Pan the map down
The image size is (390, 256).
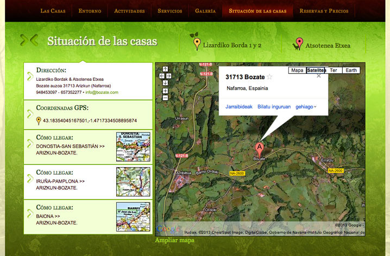click(x=165, y=82)
